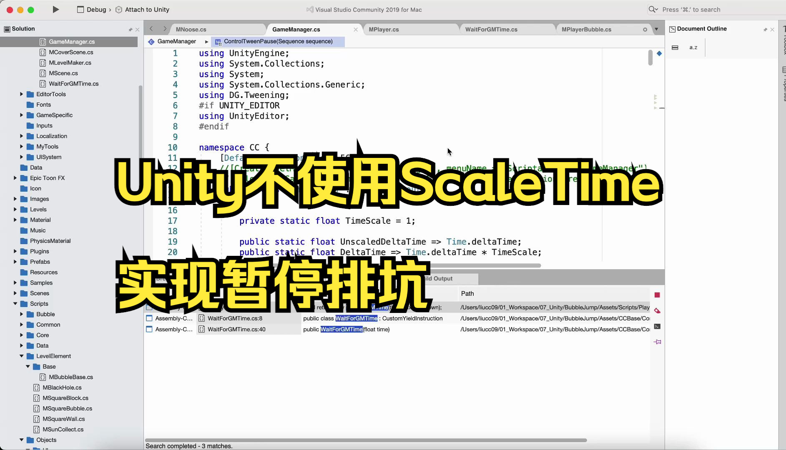
Task: Pin the search results pad
Action: click(657, 342)
